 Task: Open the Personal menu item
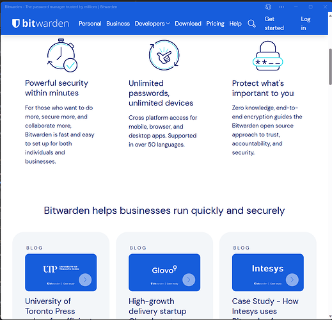(x=90, y=24)
